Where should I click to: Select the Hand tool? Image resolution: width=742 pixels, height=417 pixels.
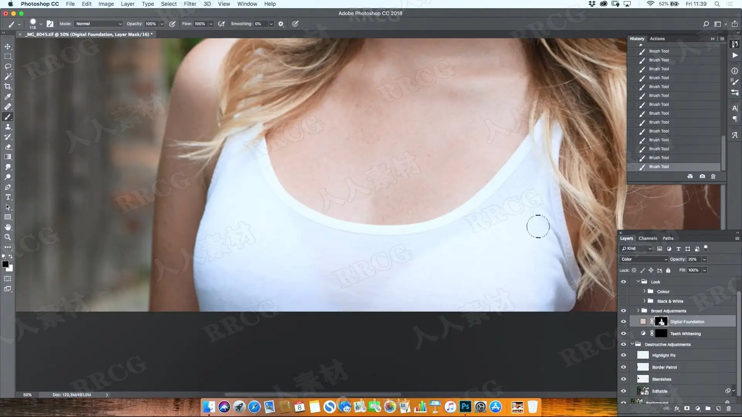[x=8, y=227]
